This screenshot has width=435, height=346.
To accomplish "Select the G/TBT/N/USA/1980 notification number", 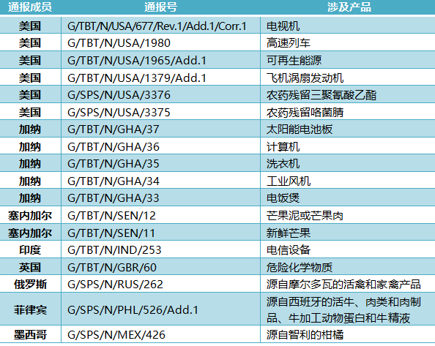I will 160,43.
